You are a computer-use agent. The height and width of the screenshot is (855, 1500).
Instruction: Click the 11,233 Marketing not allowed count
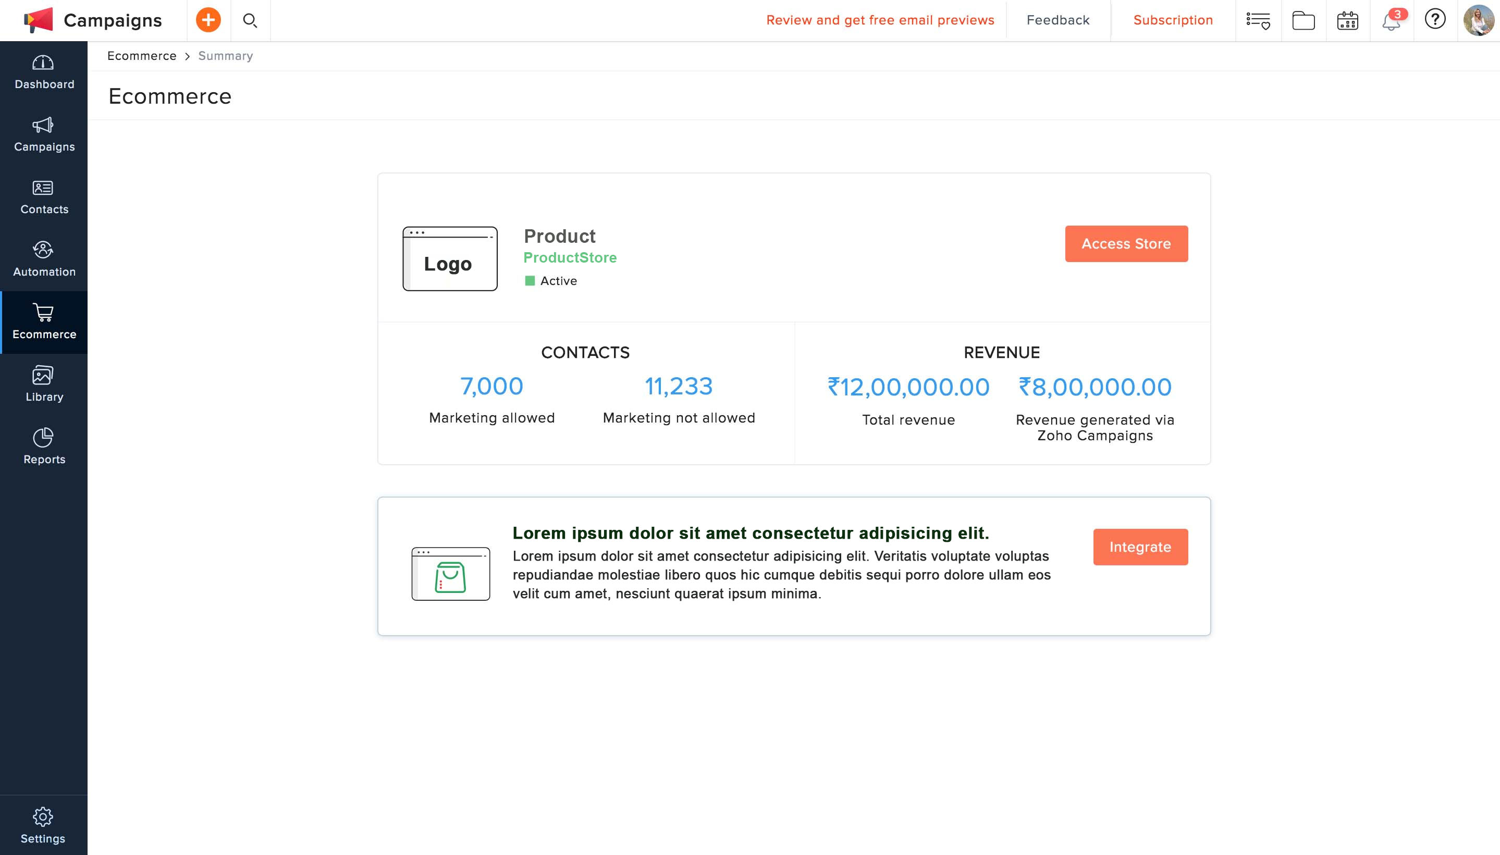(679, 387)
